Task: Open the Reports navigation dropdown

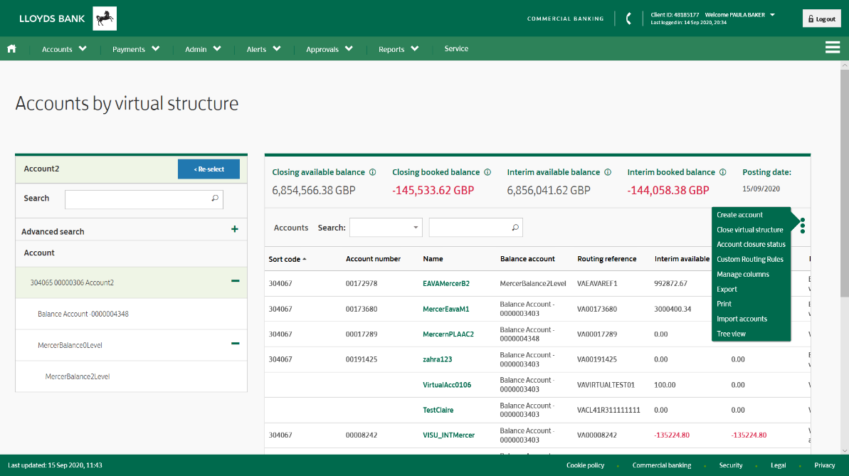Action: (x=399, y=48)
